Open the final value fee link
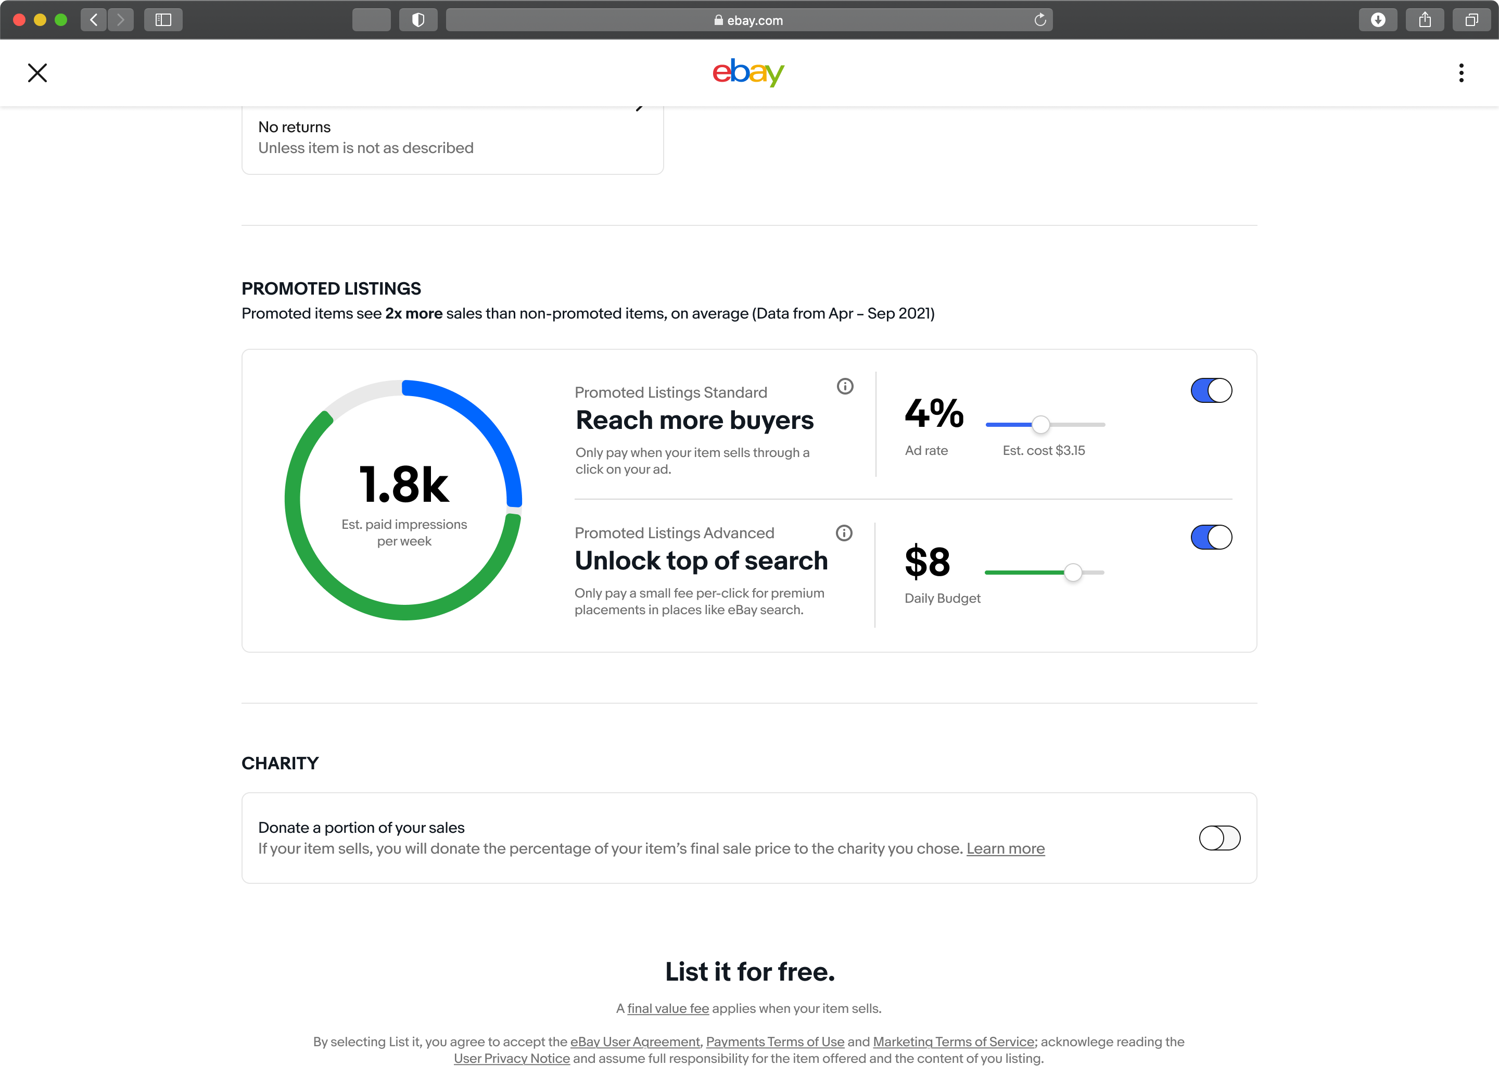This screenshot has height=1066, width=1499. coord(668,1008)
